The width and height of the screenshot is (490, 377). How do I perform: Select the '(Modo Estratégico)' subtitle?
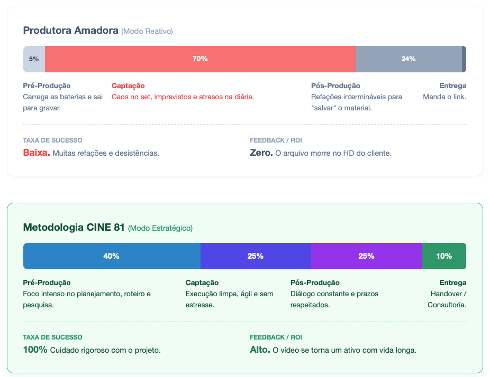tap(160, 228)
